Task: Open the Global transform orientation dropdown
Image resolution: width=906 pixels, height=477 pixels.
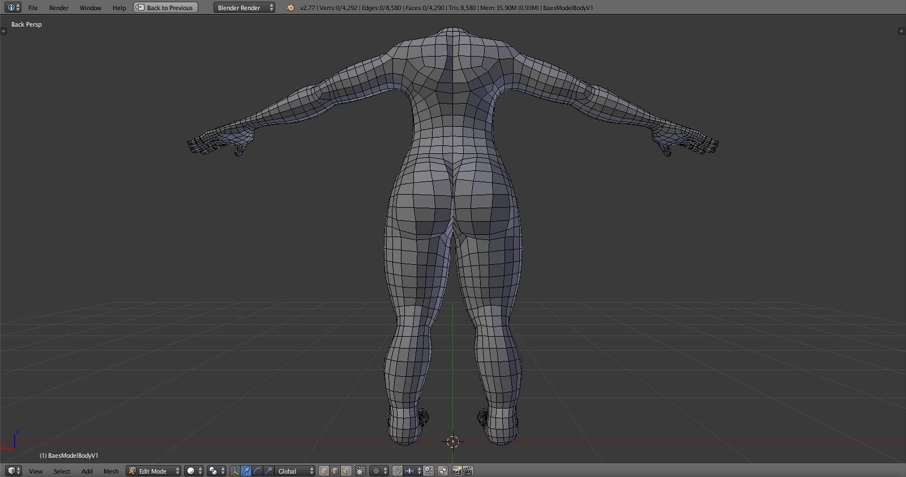Action: (x=295, y=471)
